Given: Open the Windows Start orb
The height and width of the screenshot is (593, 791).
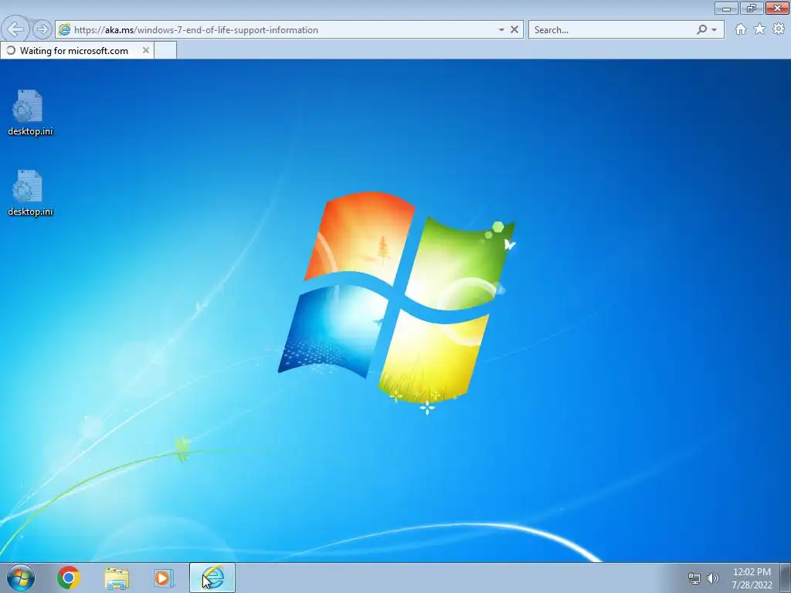Looking at the screenshot, I should point(21,578).
